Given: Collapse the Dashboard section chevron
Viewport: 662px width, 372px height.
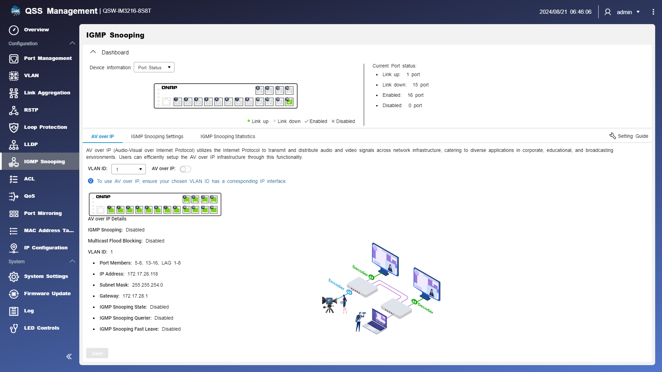Looking at the screenshot, I should pos(93,52).
